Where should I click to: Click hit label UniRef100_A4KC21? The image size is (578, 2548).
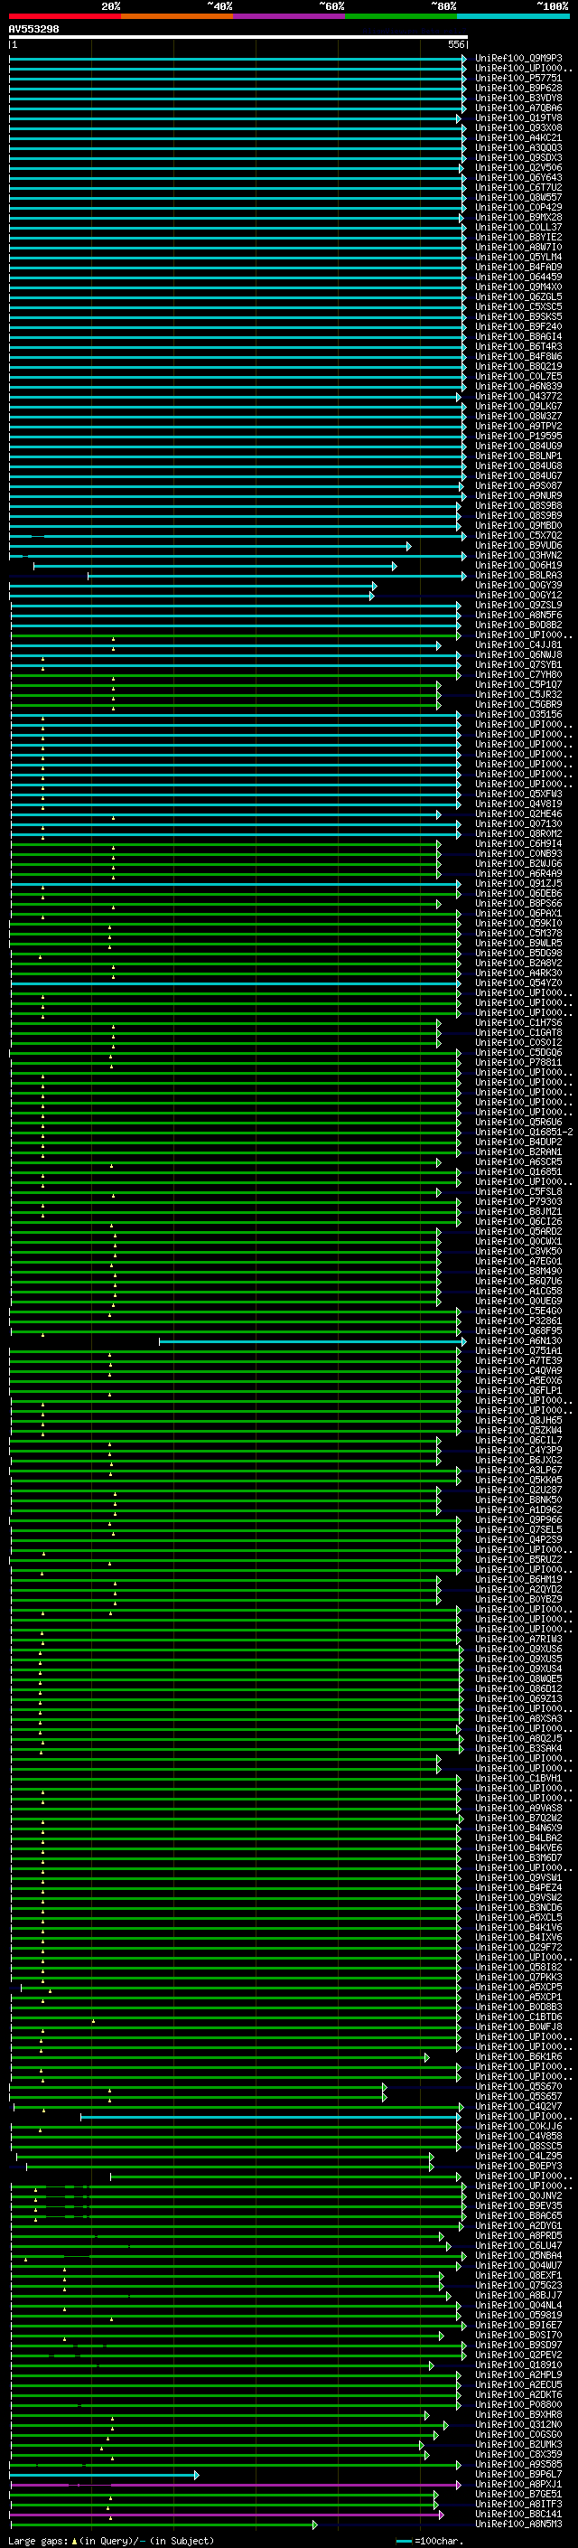[x=518, y=137]
